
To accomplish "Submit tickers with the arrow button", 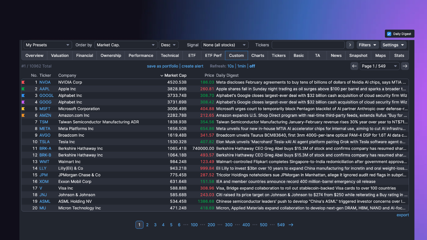I will point(350,45).
